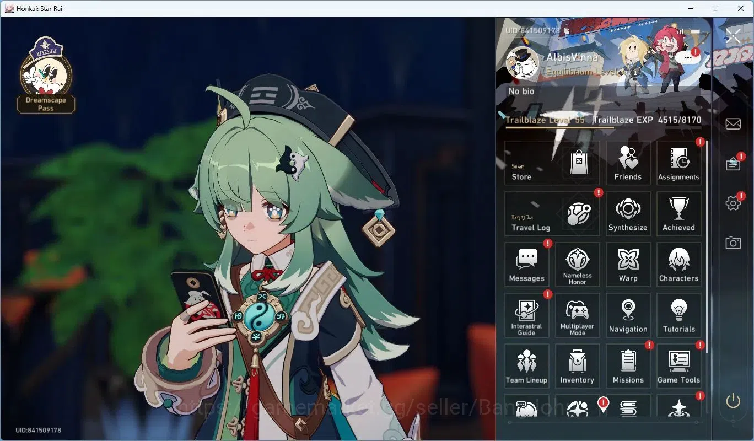The width and height of the screenshot is (754, 441).
Task: Open the settings gear icon
Action: coord(733,203)
